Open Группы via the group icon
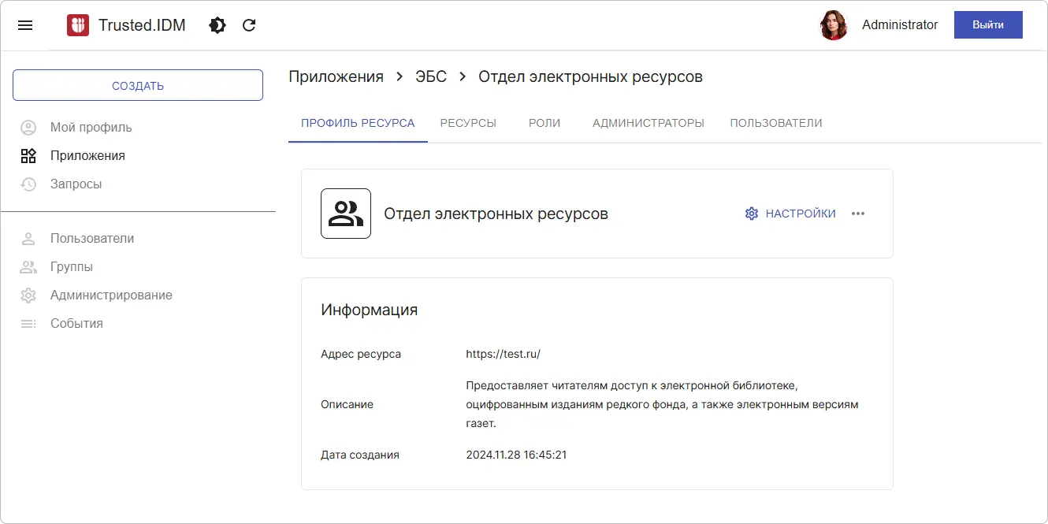Screen dimensions: 1048x524 point(28,266)
